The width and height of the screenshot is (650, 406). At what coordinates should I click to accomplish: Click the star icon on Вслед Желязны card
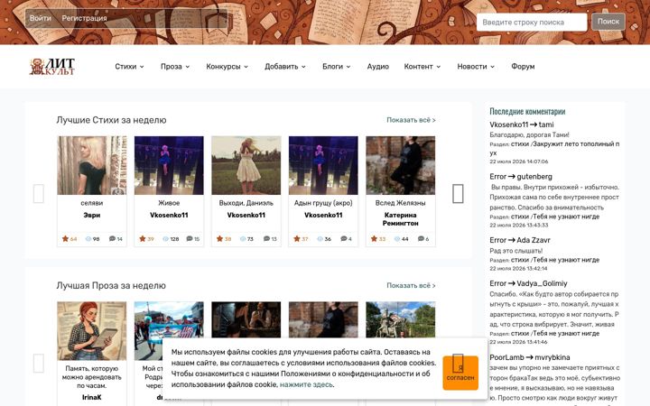[x=374, y=238]
